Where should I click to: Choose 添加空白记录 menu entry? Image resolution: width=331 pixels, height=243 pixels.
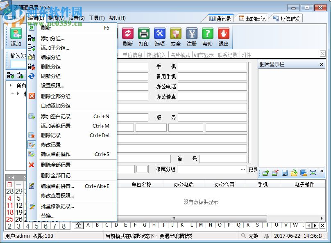pyautogui.click(x=72, y=116)
